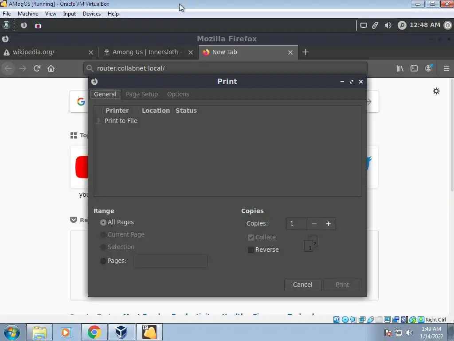Screen dimensions: 454x341
Task: Click guest panel clock 12:48 AM
Action: pyautogui.click(x=425, y=25)
